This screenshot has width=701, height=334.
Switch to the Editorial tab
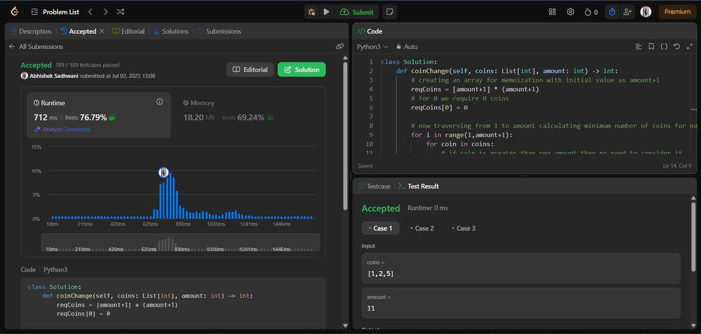(129, 32)
